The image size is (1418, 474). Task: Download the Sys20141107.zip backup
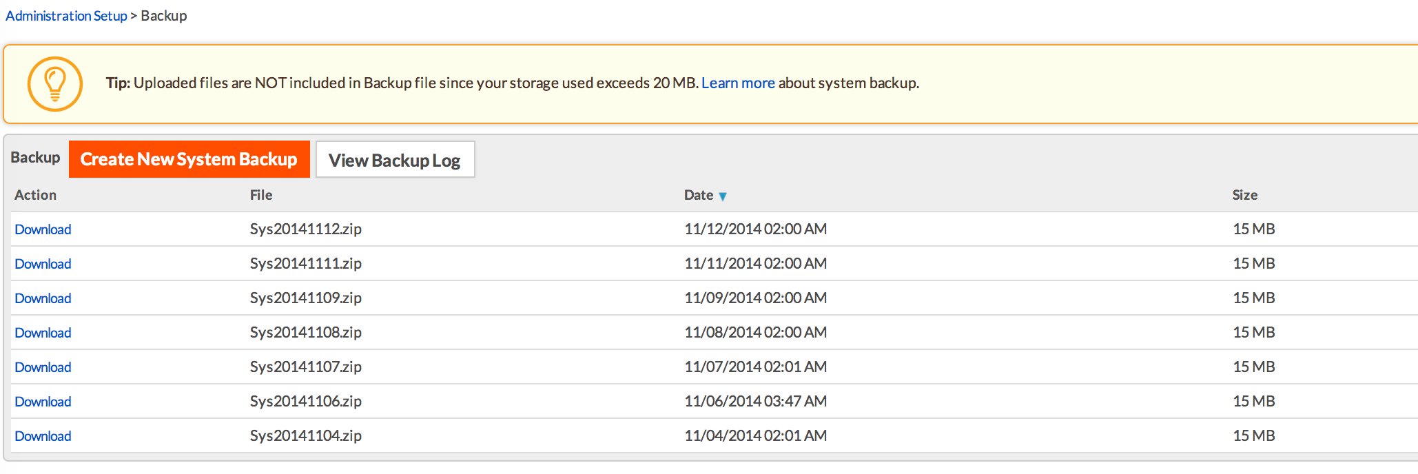(x=43, y=367)
